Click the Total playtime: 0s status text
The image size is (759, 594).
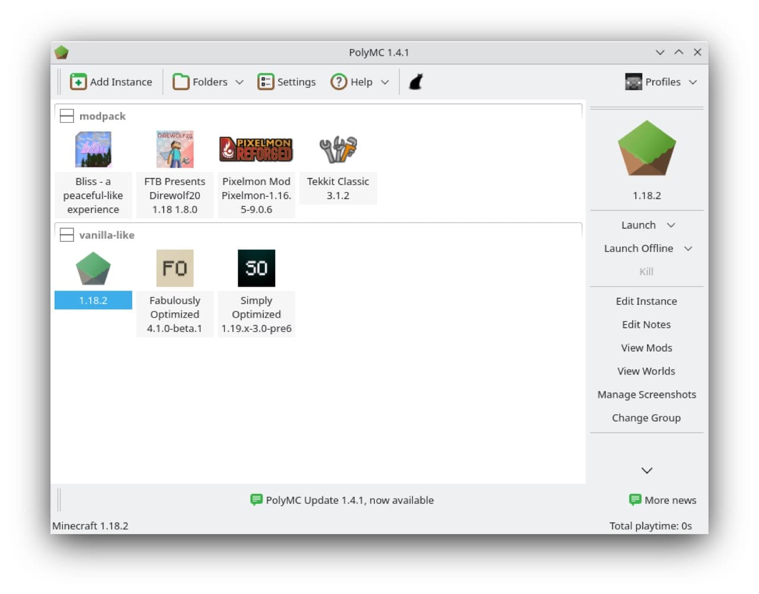coord(650,526)
